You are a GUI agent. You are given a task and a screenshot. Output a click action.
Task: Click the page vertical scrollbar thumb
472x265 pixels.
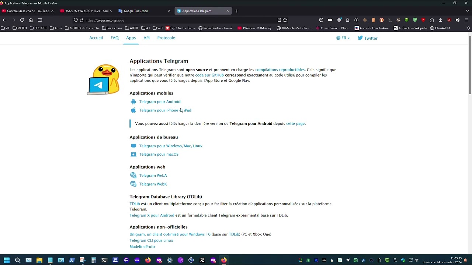click(470, 64)
